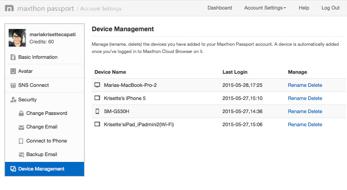Click the Avatar smiley icon
The image size is (347, 190).
(13, 71)
